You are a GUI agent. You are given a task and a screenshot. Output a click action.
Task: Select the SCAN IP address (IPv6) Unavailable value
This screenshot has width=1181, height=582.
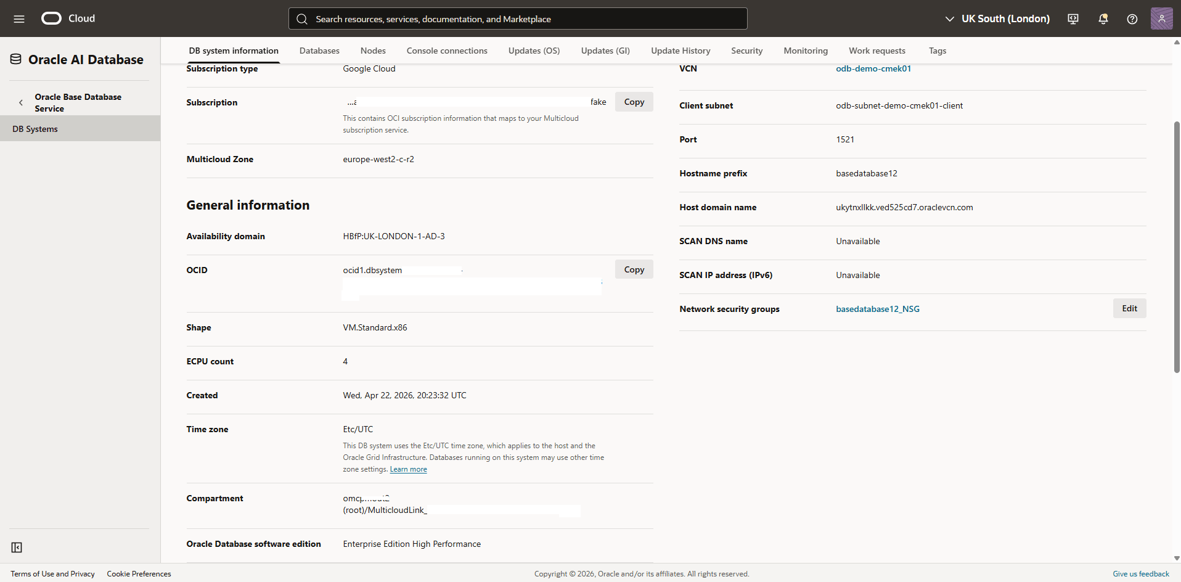(x=858, y=275)
